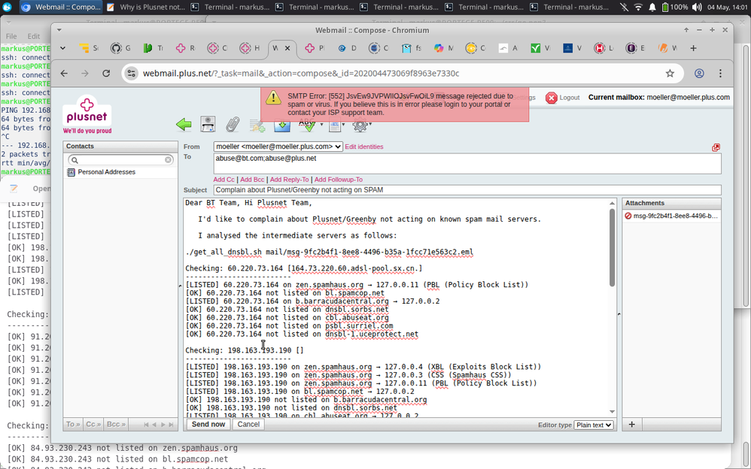Go to previous contacts page

[154, 425]
